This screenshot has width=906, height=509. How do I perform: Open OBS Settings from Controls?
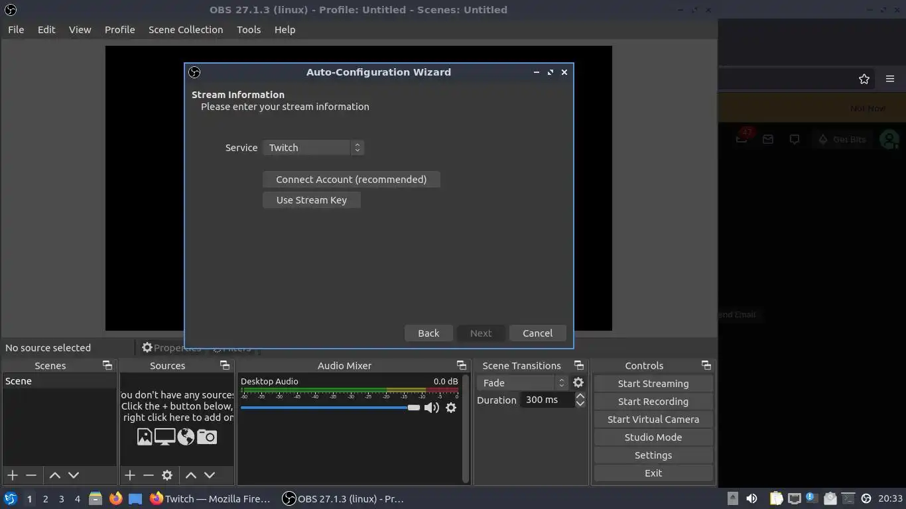(x=653, y=455)
